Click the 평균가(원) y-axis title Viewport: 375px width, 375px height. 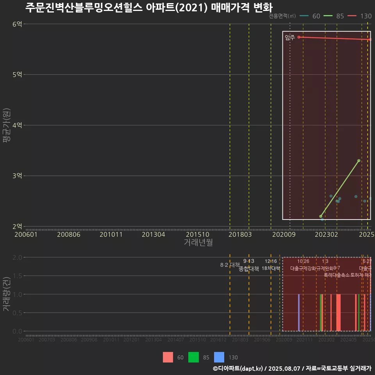click(7, 125)
